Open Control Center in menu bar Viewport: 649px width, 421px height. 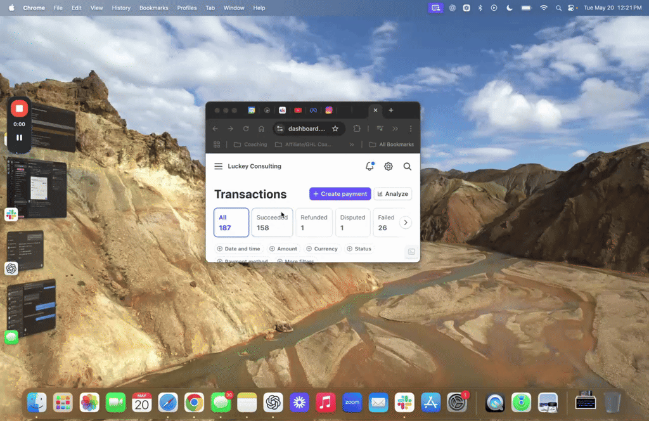click(572, 8)
